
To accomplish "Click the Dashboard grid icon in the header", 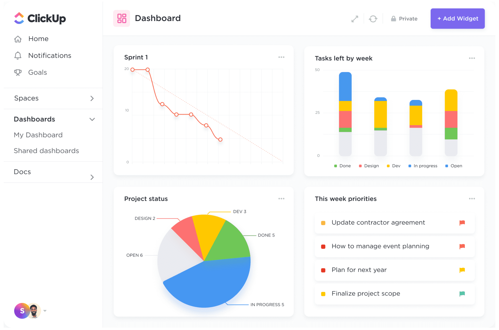I will (121, 18).
